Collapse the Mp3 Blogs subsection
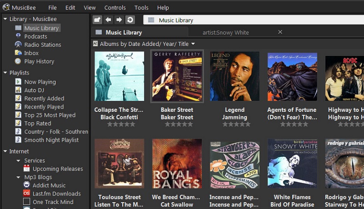 [x=19, y=177]
